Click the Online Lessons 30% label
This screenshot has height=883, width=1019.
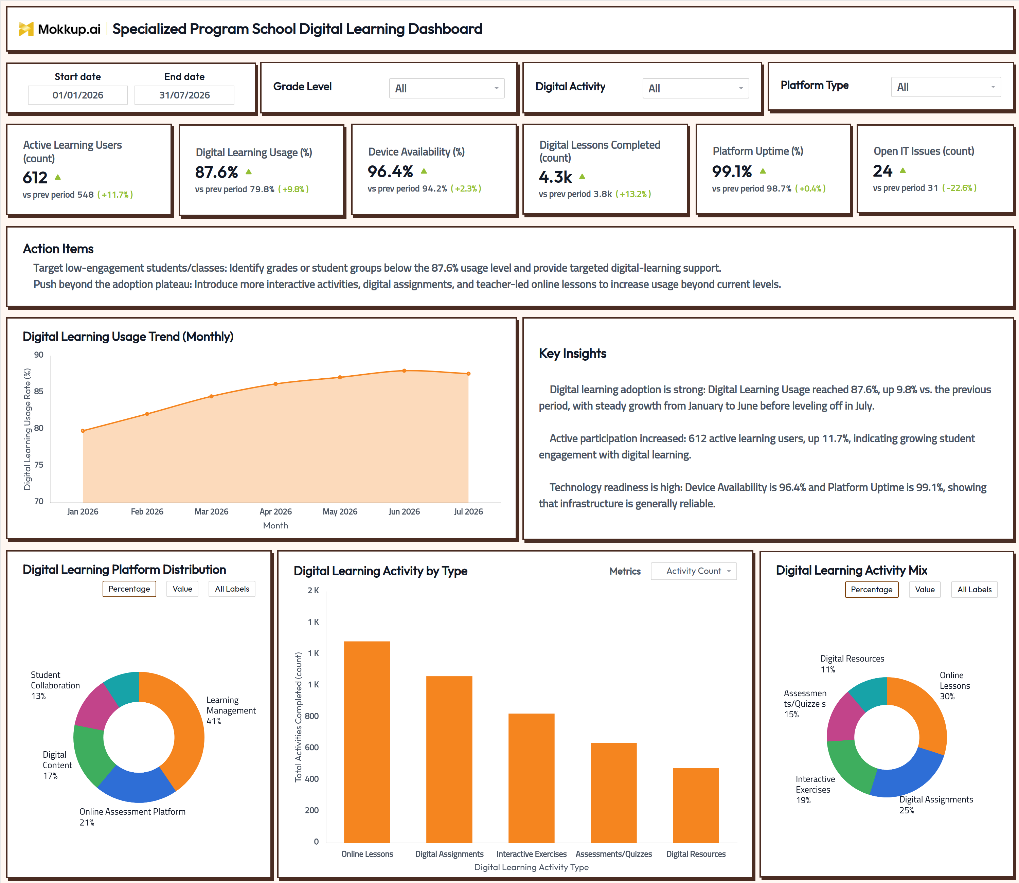pyautogui.click(x=954, y=685)
